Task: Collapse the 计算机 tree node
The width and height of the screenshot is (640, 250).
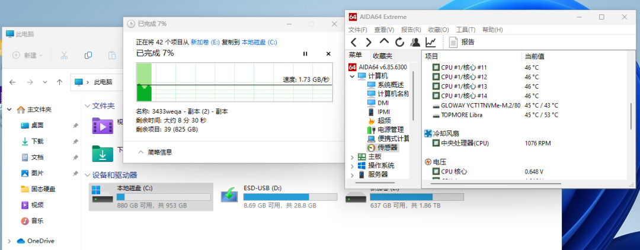Action: click(x=352, y=76)
